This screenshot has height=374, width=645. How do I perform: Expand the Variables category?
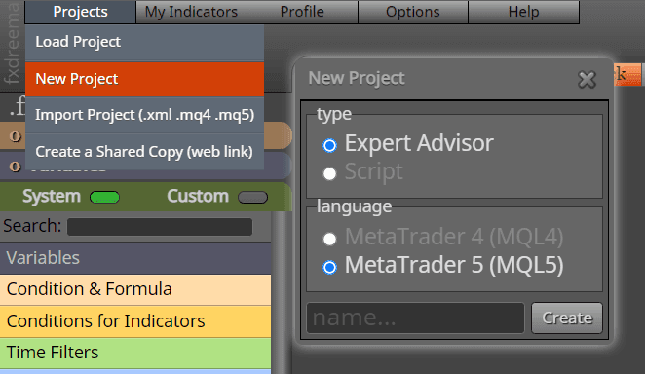tap(135, 258)
